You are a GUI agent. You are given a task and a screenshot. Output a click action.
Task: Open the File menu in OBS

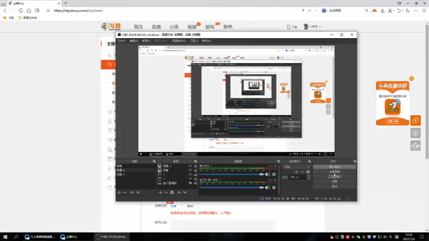[122, 41]
